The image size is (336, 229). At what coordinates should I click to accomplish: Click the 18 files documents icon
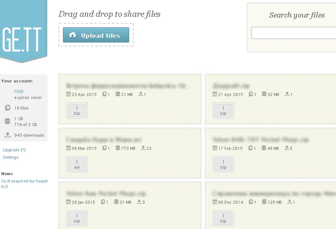[7, 108]
